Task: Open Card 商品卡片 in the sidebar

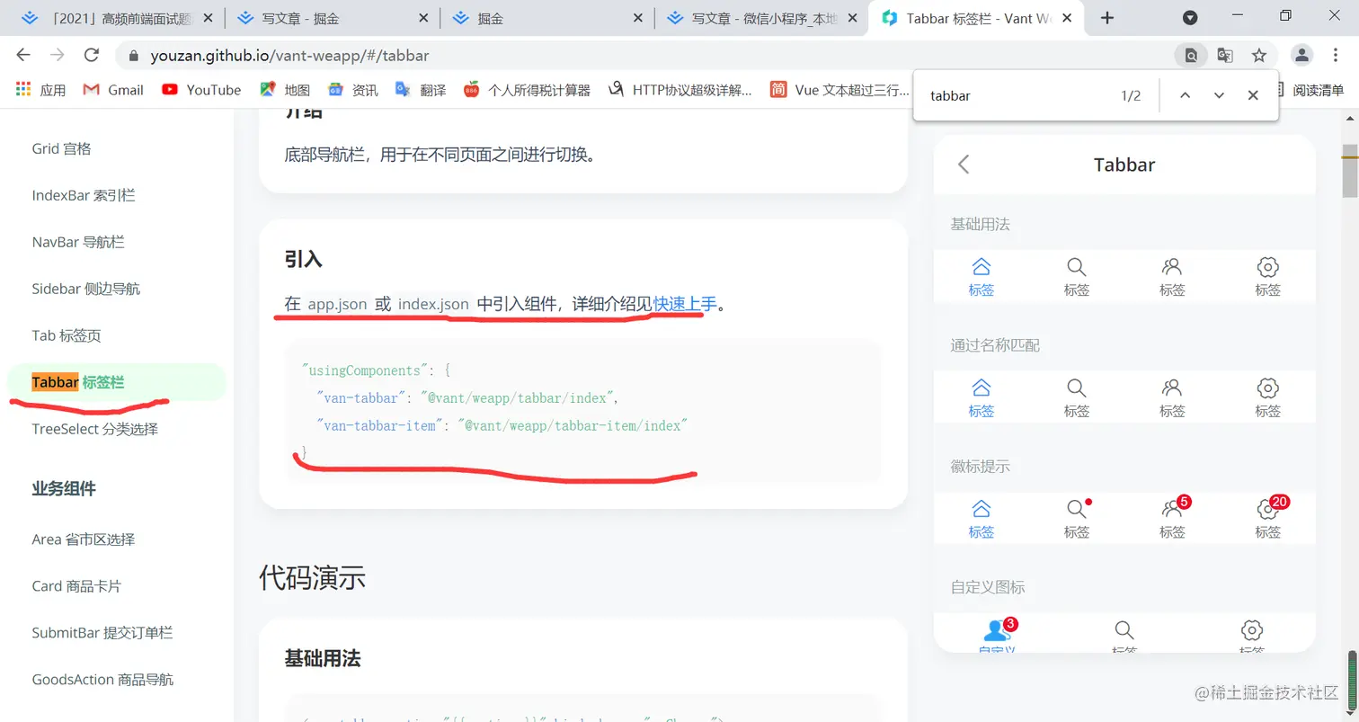Action: click(76, 586)
